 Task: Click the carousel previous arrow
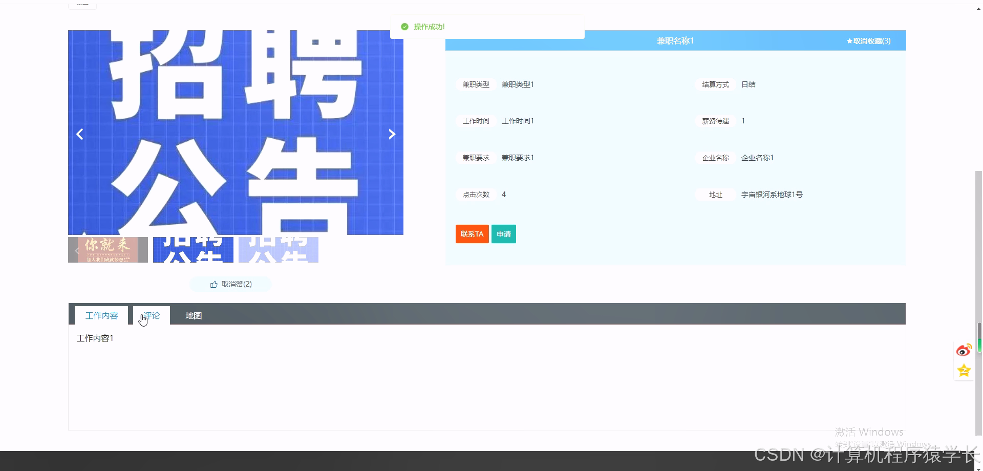(x=80, y=134)
